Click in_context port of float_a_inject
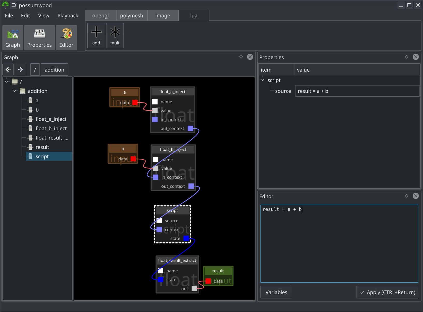The width and height of the screenshot is (423, 312). [155, 119]
